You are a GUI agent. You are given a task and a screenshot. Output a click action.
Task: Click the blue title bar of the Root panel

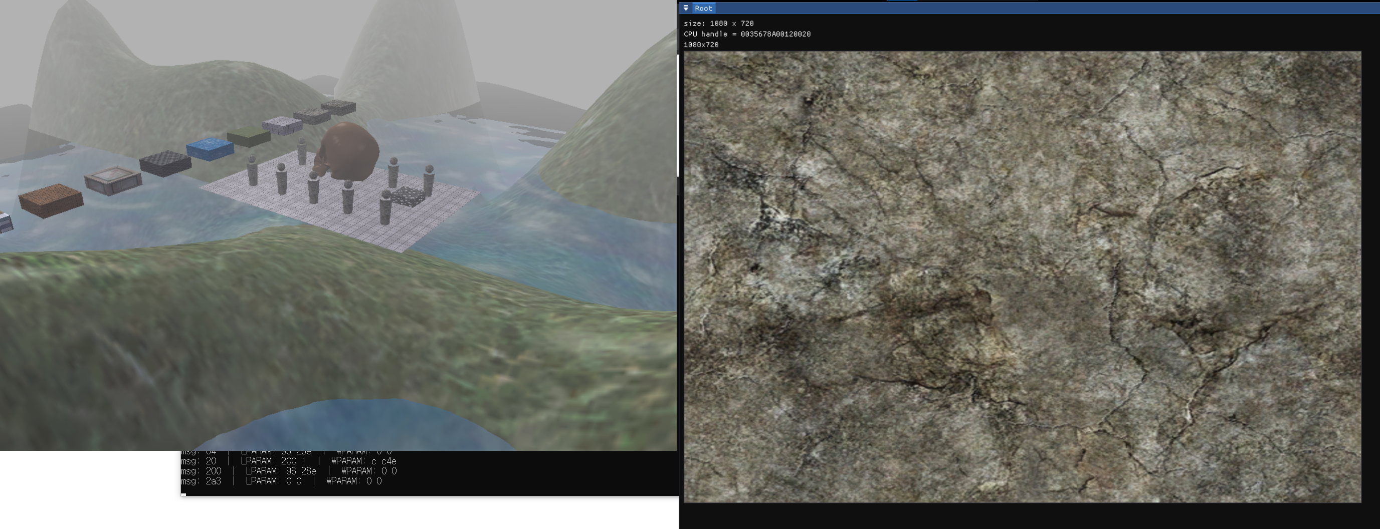[x=964, y=8]
